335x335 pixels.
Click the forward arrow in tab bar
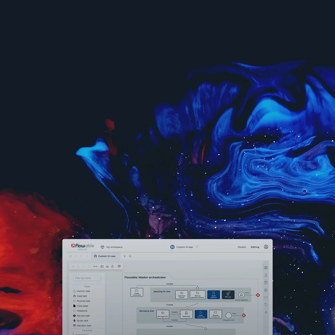click(87, 256)
